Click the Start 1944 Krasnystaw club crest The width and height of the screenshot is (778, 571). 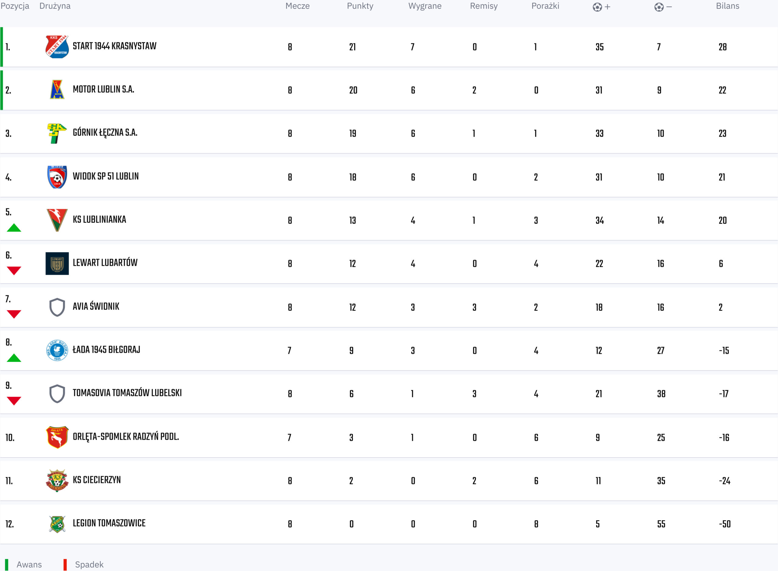tap(57, 47)
